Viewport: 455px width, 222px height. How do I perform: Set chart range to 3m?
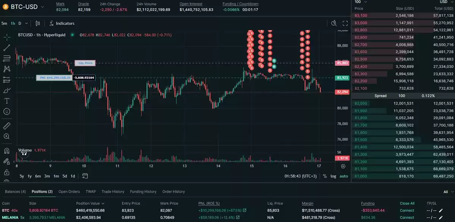click(x=47, y=176)
